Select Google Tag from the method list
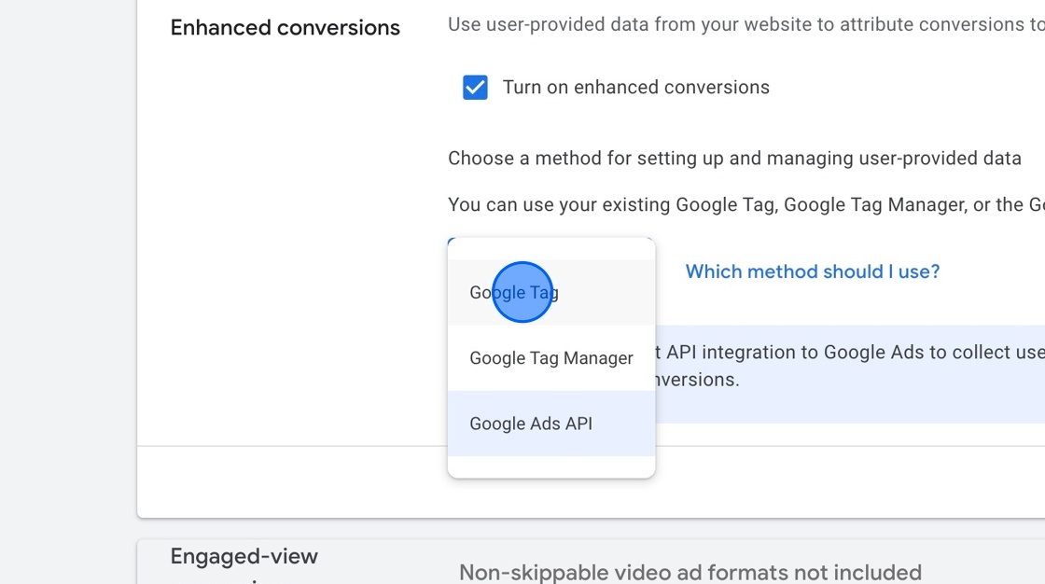 (x=551, y=292)
